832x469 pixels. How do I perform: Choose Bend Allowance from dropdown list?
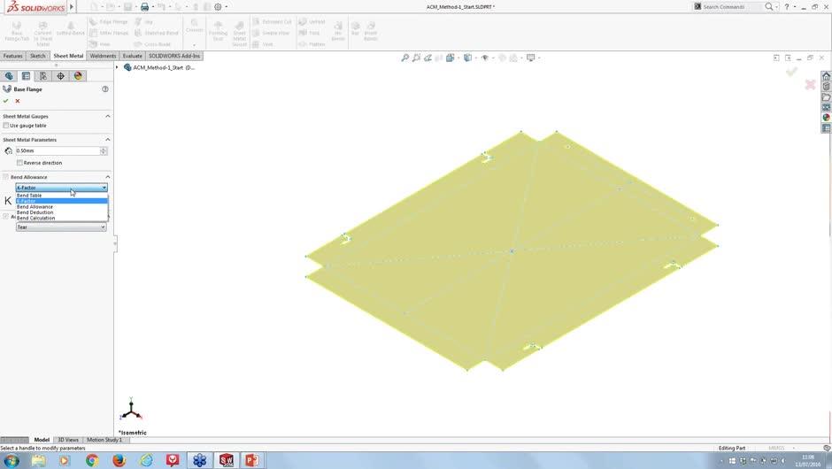click(61, 206)
